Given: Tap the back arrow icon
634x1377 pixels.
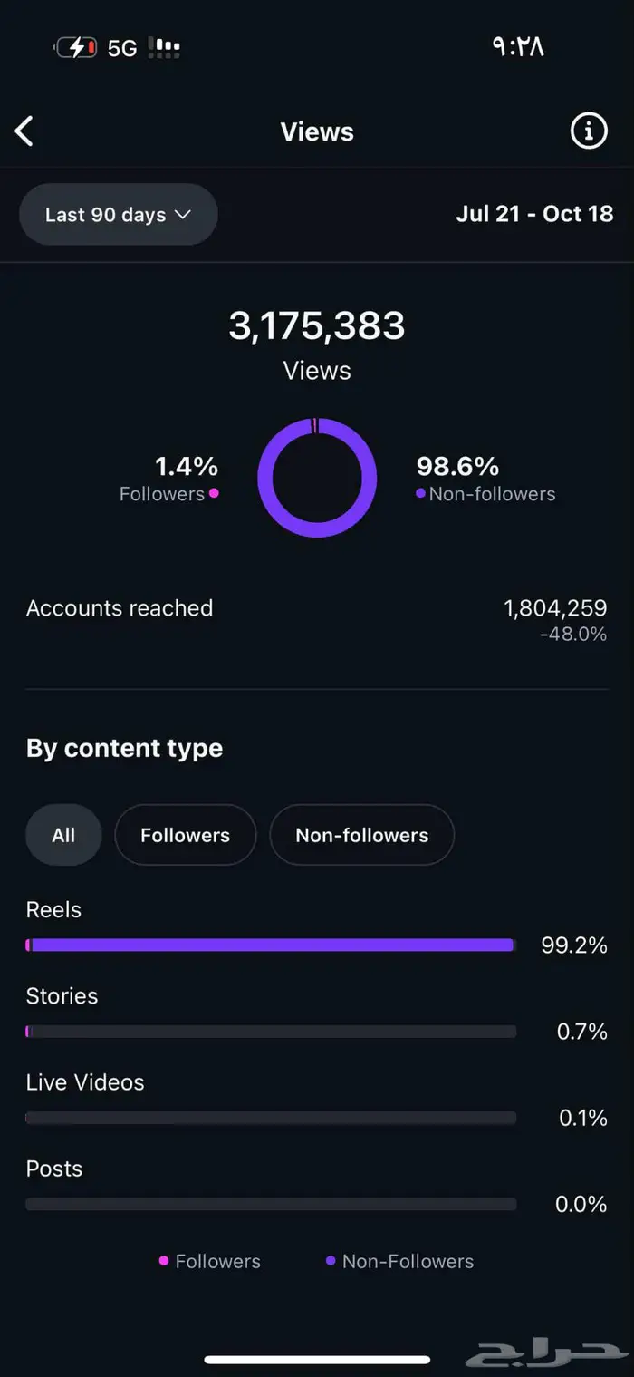Looking at the screenshot, I should [24, 131].
